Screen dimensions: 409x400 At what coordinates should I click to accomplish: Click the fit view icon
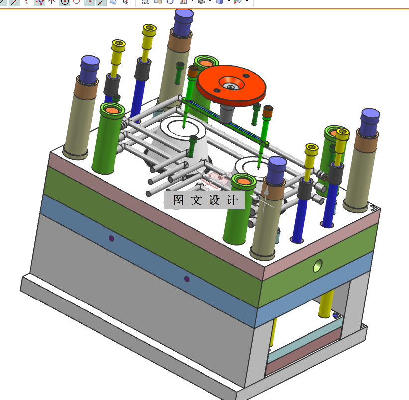(x=183, y=2)
